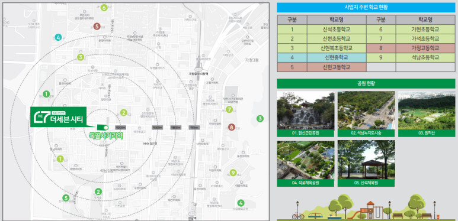
Task: Click lime-green school marker 3 on the map
Action: tap(81, 57)
